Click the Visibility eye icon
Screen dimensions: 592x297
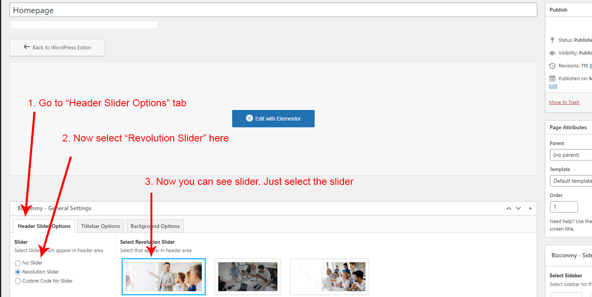click(552, 53)
